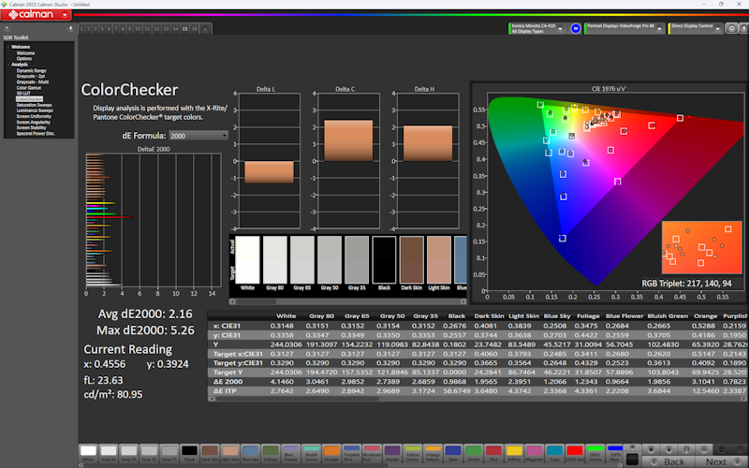Open Spectral Power Dist. page
Viewport: 749px width, 468px height.
(x=36, y=134)
